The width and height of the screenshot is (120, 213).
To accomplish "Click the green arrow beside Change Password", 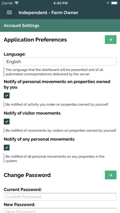I will [x=111, y=175].
